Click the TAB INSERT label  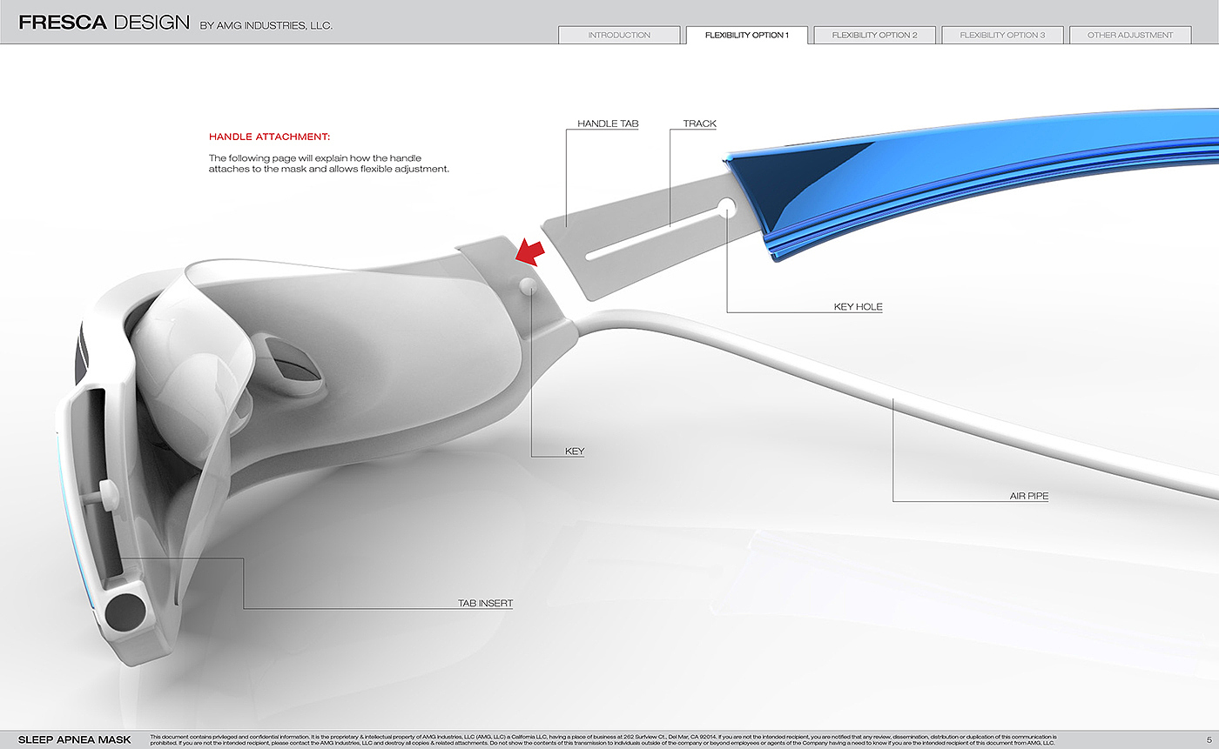point(485,603)
